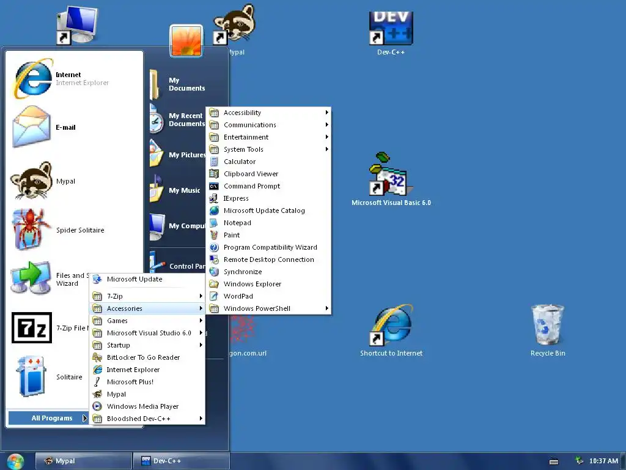This screenshot has width=626, height=470.
Task: Select the Accessories group label
Action: click(125, 308)
